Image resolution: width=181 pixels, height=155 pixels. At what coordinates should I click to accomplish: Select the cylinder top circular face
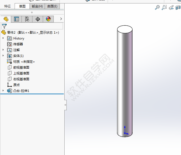[x=125, y=29]
